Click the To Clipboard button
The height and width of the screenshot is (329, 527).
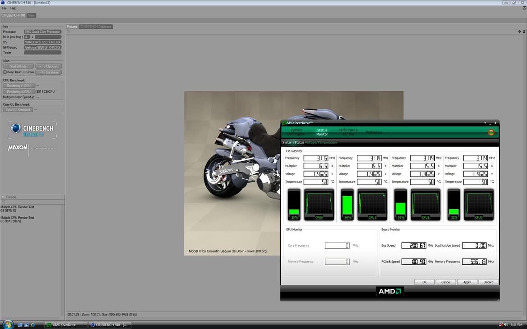(48, 66)
